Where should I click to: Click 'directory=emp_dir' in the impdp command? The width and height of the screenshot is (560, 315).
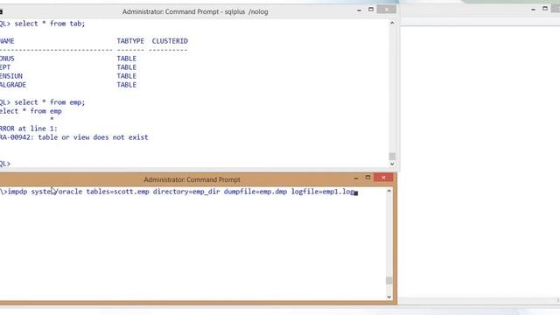tap(186, 192)
